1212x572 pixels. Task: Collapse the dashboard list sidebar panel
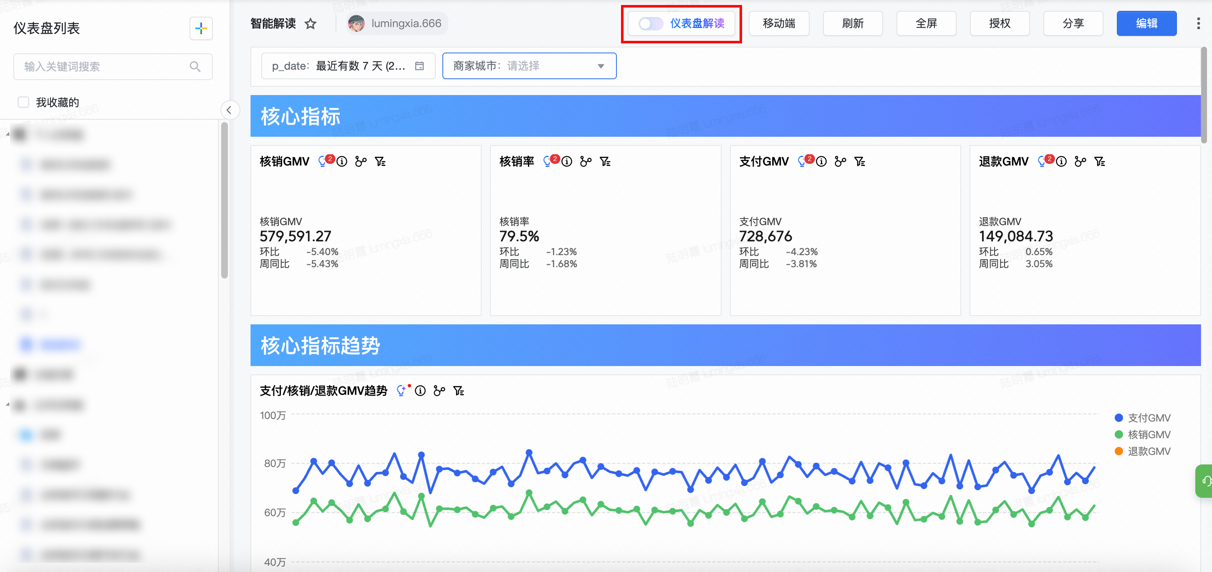coord(229,110)
